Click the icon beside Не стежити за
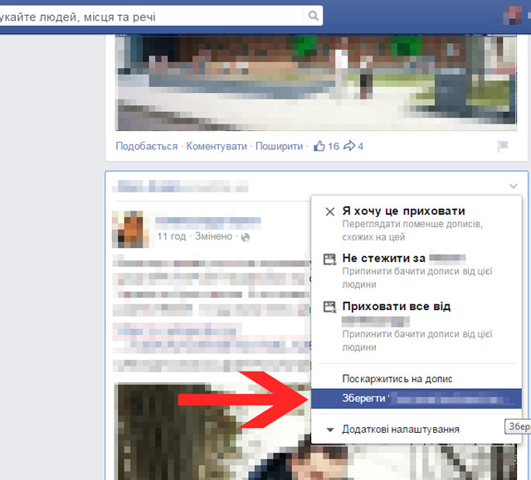The image size is (531, 480). (329, 259)
